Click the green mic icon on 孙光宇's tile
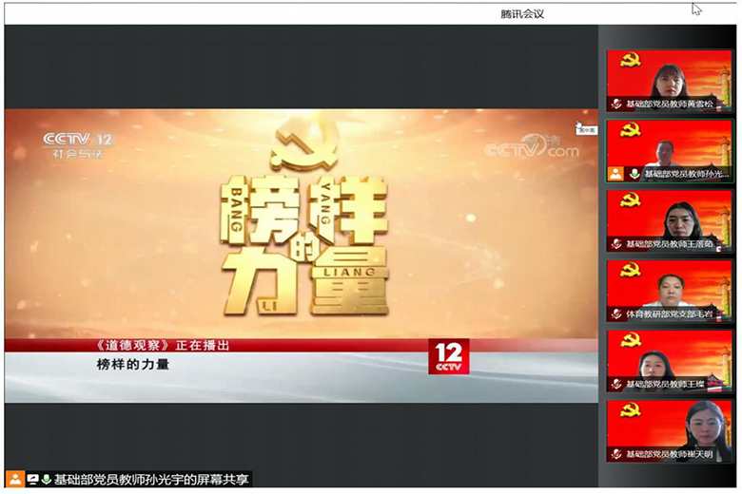 (x=634, y=174)
